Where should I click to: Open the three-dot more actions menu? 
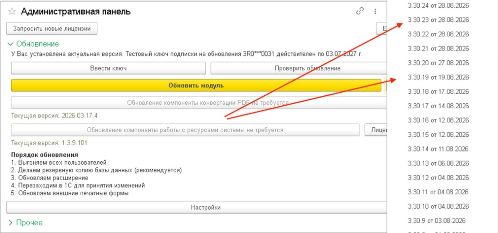(x=375, y=12)
